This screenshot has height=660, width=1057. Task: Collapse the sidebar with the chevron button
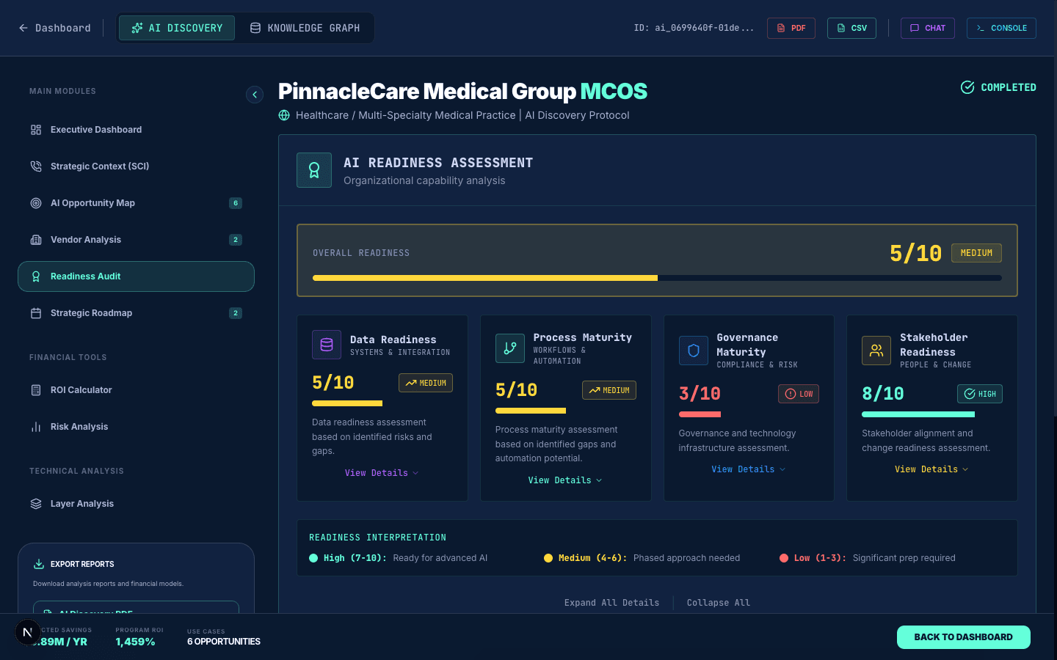pos(255,95)
